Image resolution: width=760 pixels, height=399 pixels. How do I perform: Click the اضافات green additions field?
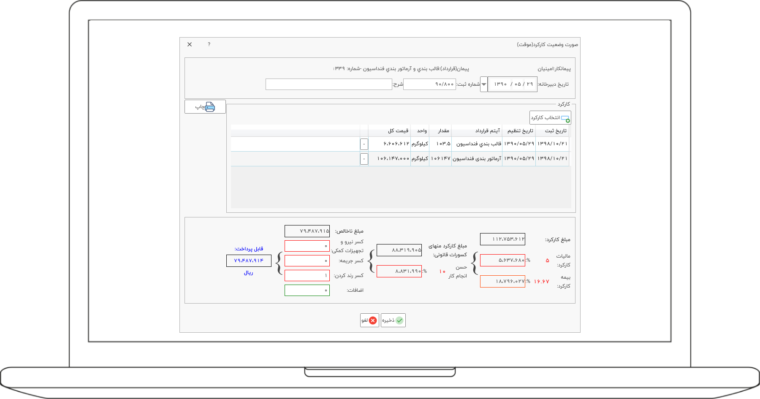(307, 290)
